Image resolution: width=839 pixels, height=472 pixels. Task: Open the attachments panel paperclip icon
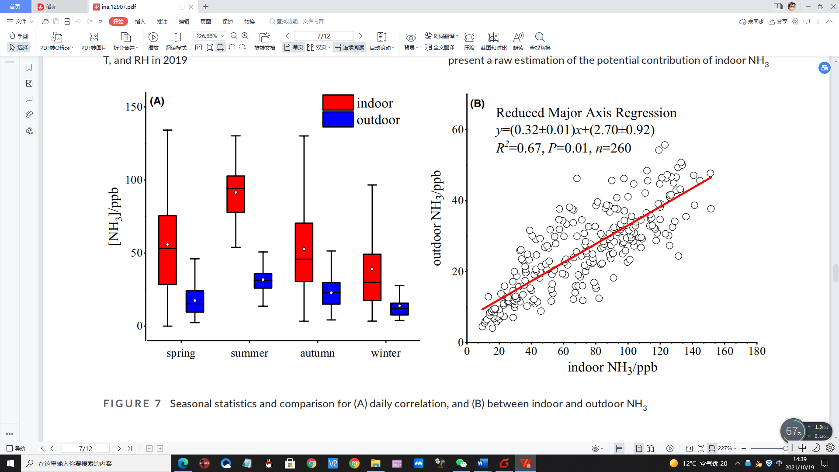(29, 115)
